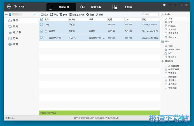The height and width of the screenshot is (126, 194).
Task: Sort the list by the 大小 column header
Action: [x=127, y=19]
